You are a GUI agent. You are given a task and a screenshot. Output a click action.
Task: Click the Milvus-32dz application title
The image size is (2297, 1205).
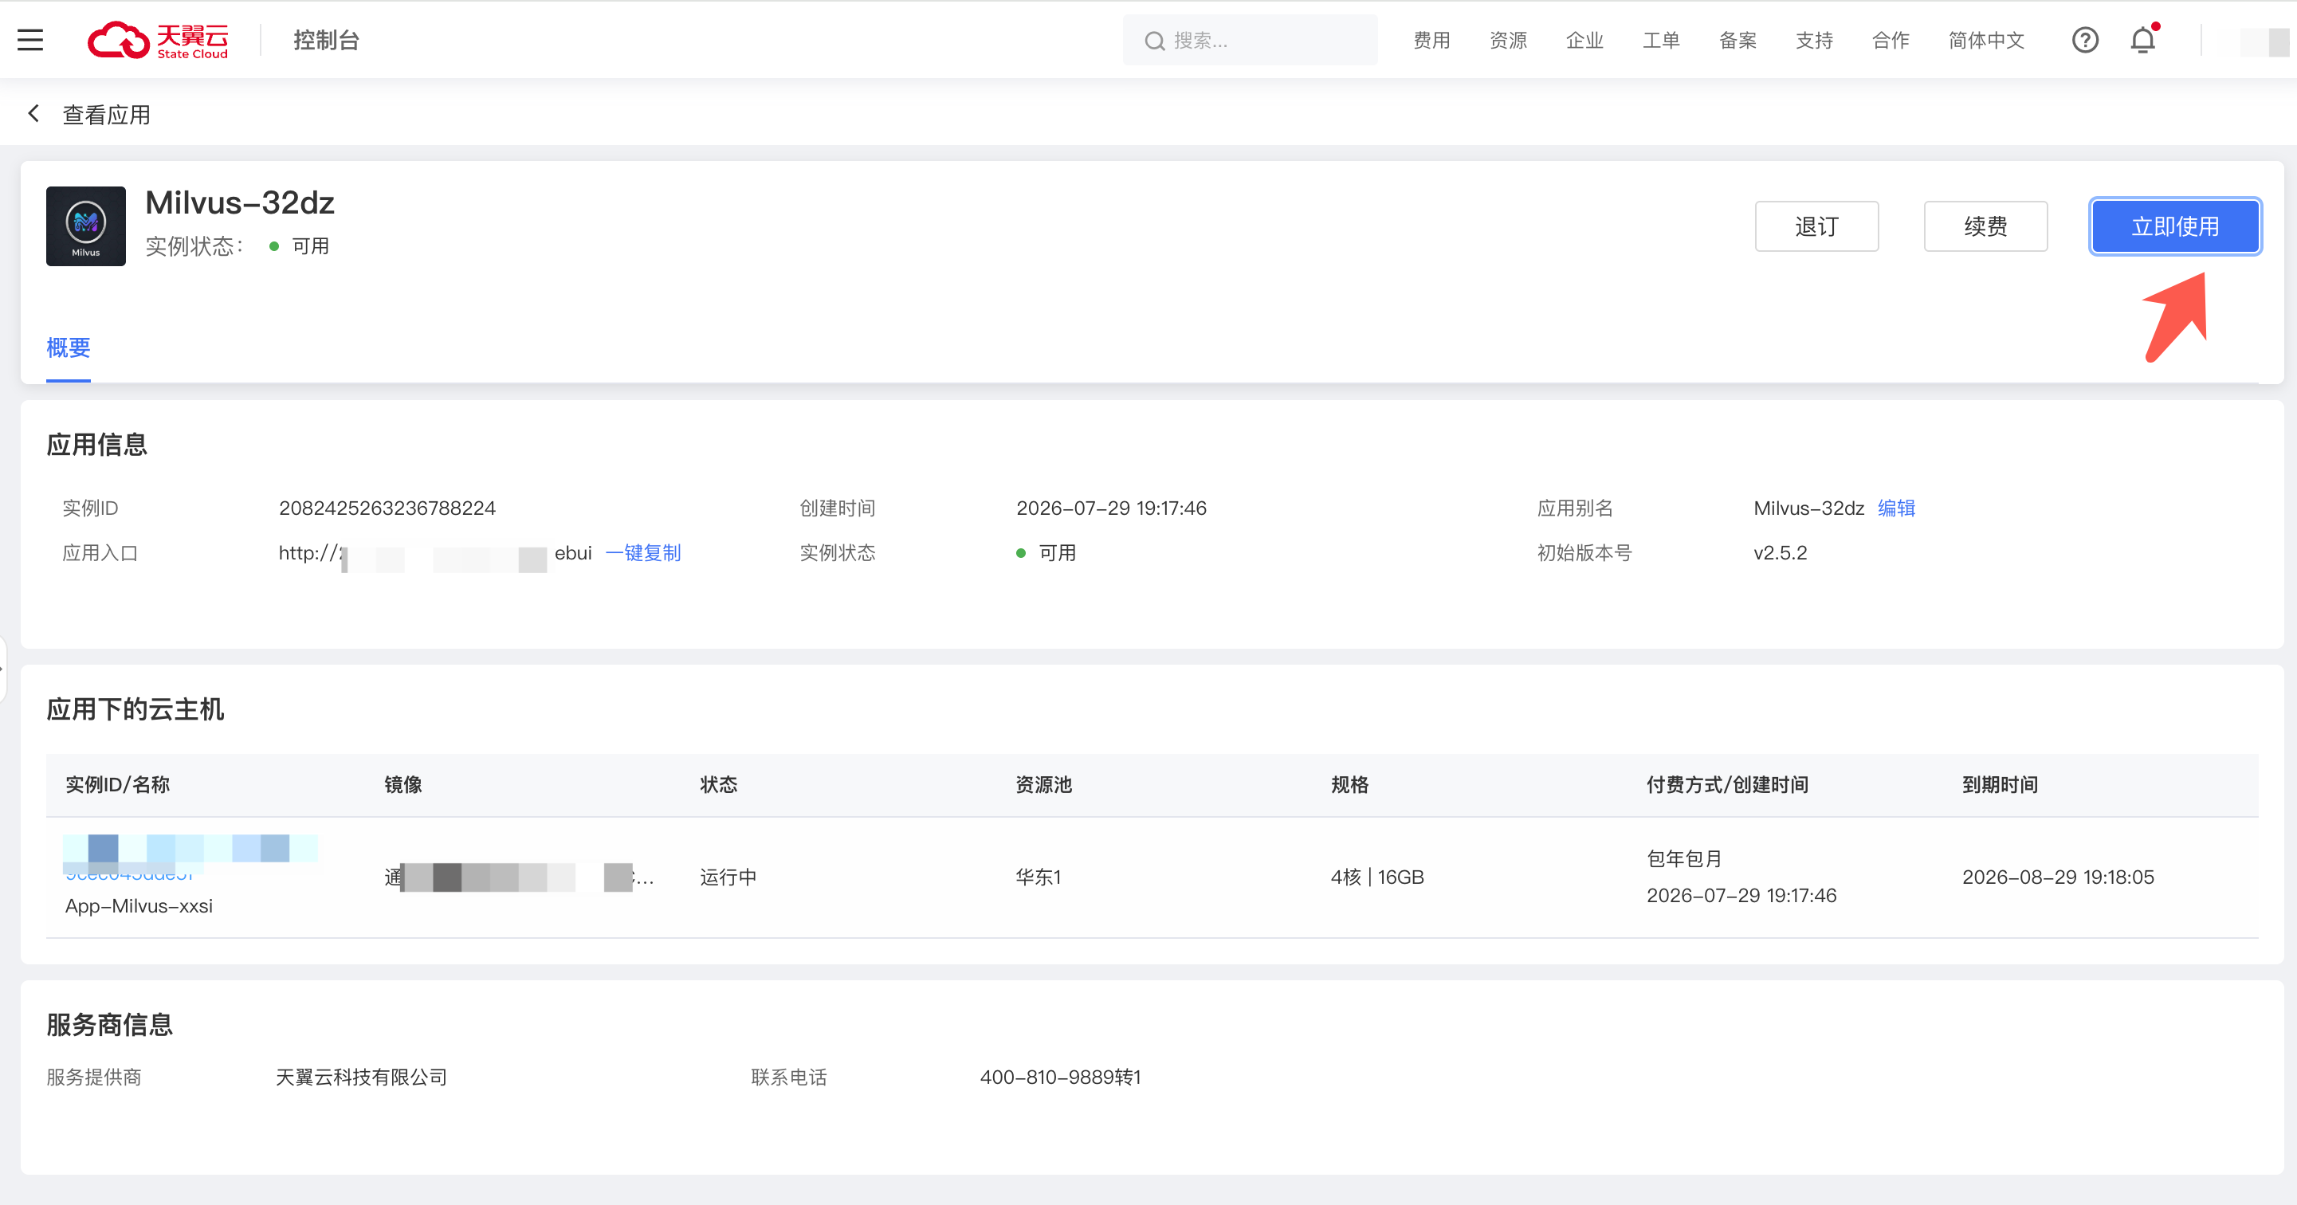(240, 203)
